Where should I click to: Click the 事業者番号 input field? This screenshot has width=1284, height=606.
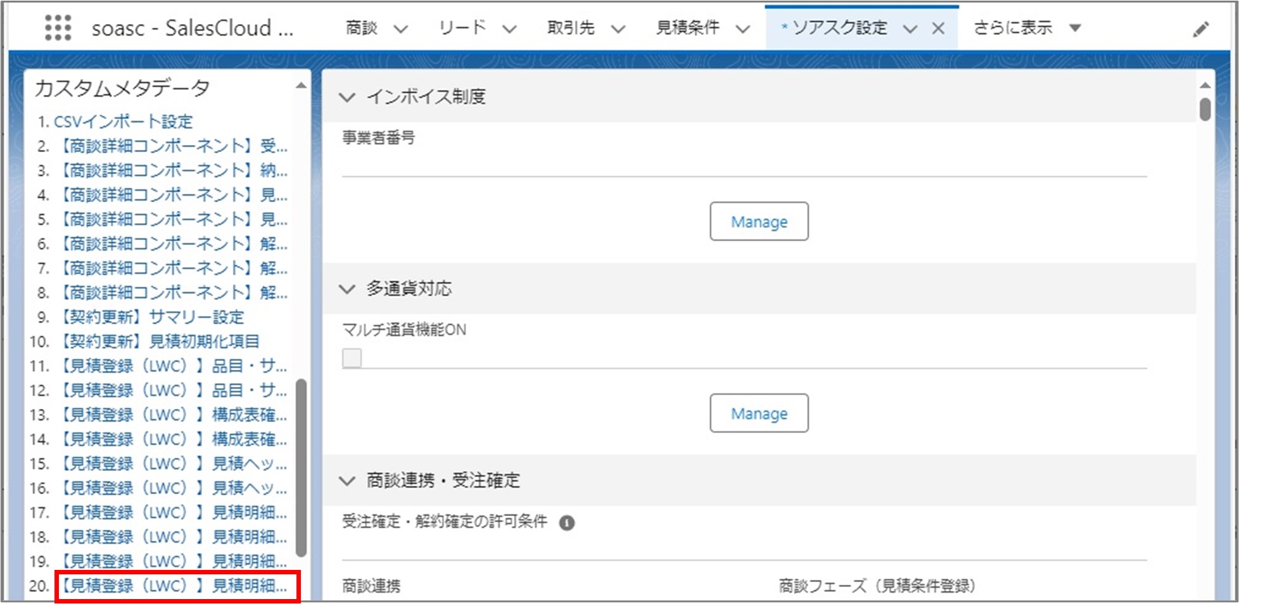744,163
